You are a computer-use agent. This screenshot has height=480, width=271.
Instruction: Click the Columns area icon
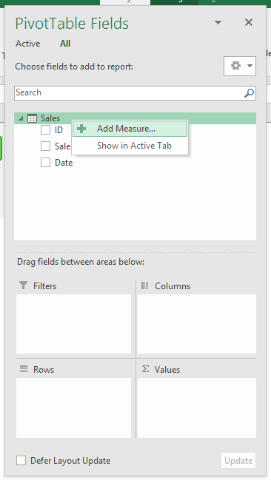(x=144, y=285)
